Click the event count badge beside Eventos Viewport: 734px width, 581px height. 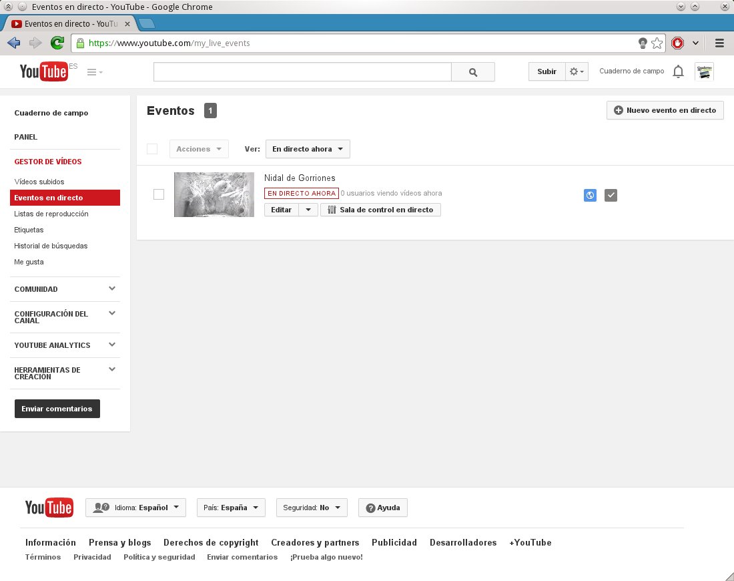pos(210,111)
